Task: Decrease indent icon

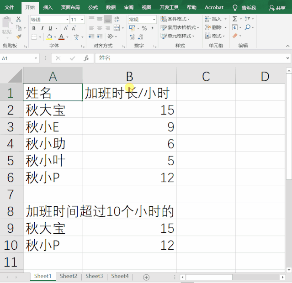Action: coord(91,37)
